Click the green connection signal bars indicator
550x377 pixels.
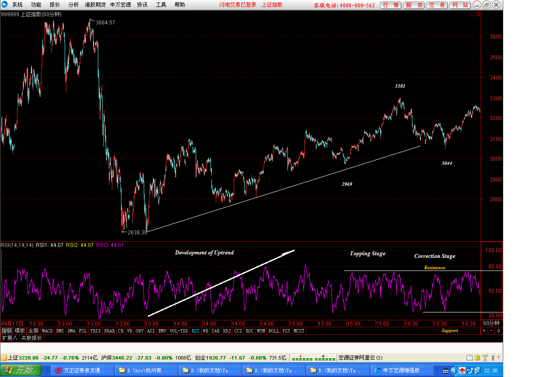313,358
